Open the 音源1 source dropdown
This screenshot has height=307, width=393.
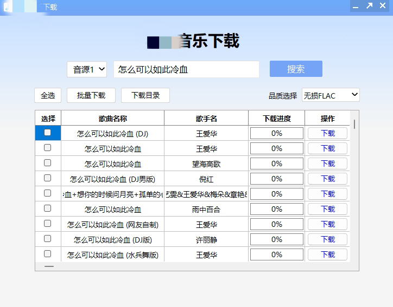[87, 69]
